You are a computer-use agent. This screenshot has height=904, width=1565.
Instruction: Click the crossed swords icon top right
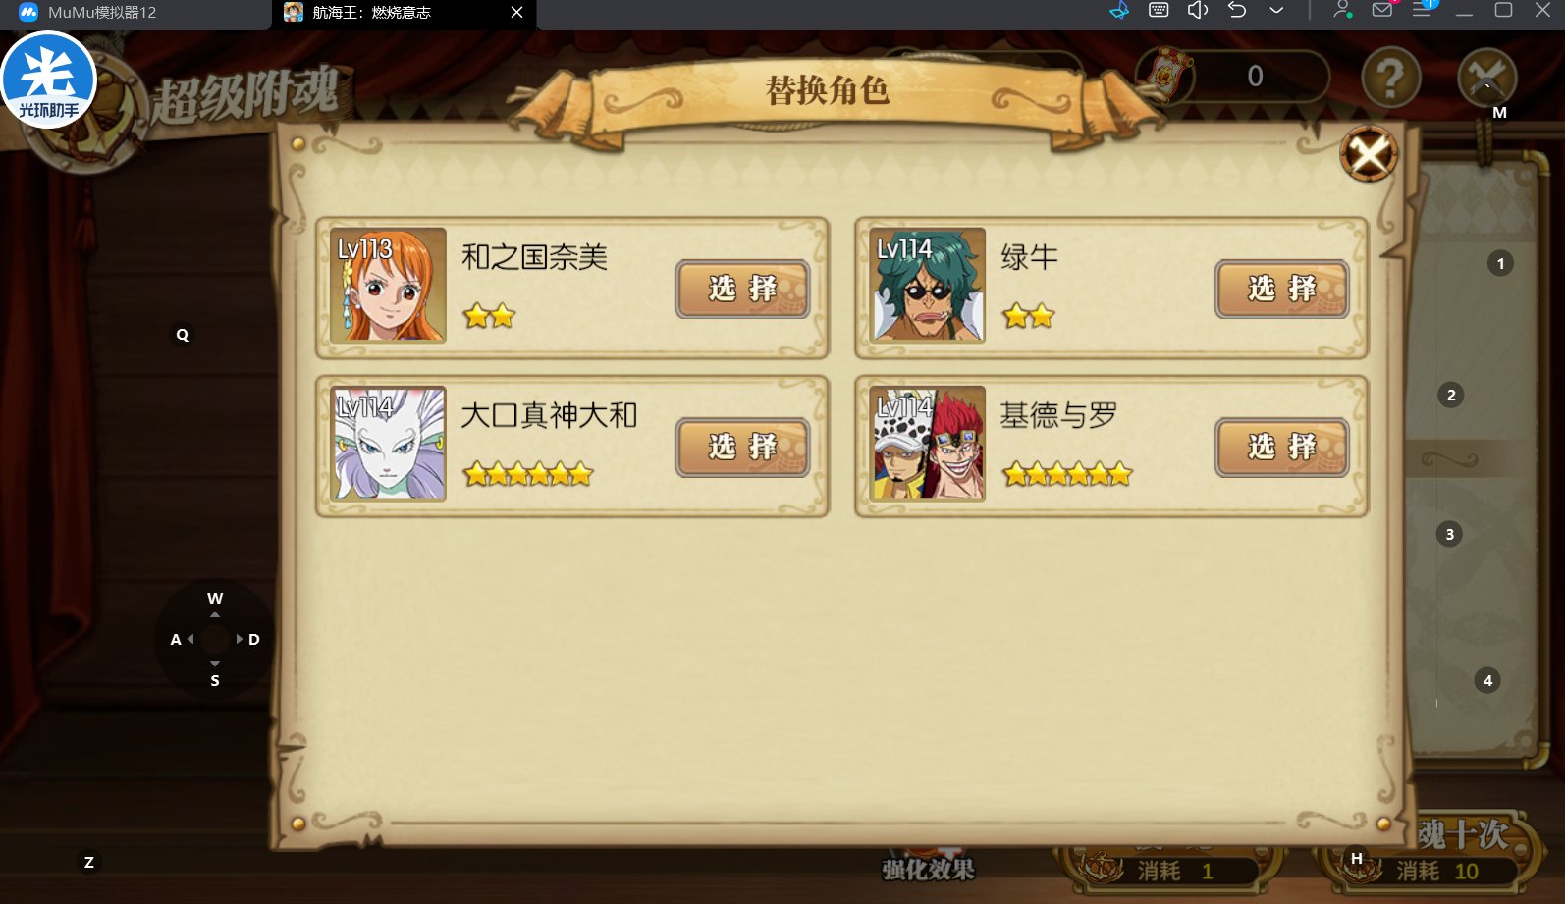point(1487,77)
